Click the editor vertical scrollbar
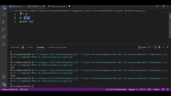The height and width of the screenshot is (96, 171). [x=170, y=25]
